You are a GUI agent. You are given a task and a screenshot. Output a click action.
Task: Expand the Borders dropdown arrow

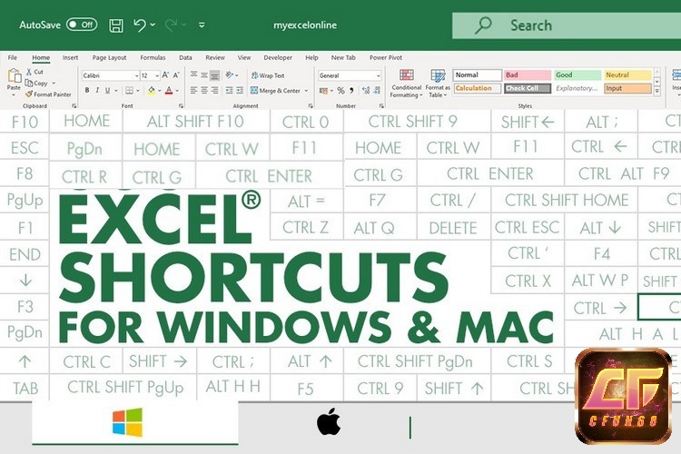pyautogui.click(x=138, y=91)
